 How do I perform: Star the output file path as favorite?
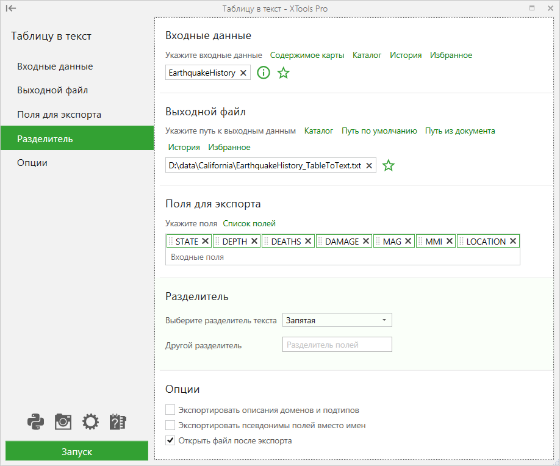(x=388, y=165)
